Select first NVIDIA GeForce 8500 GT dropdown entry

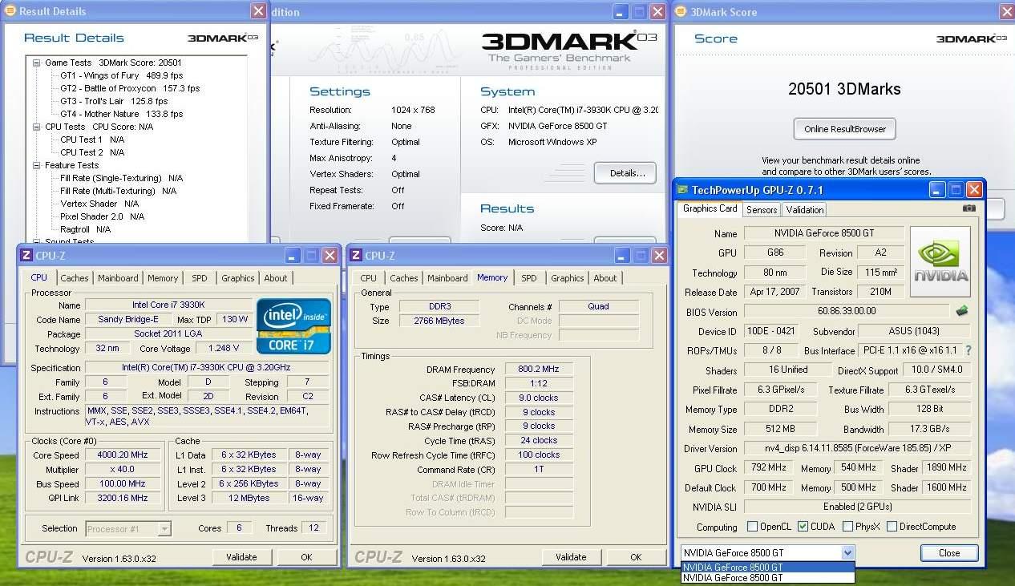767,568
